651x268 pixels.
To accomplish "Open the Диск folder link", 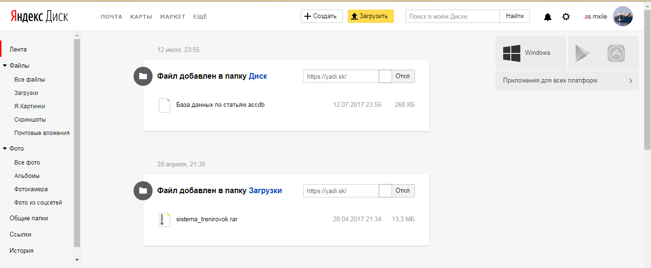I will 258,76.
